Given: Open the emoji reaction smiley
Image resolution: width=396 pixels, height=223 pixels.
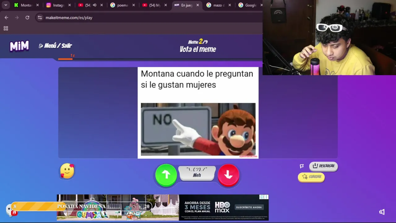Looking at the screenshot, I should point(67,171).
